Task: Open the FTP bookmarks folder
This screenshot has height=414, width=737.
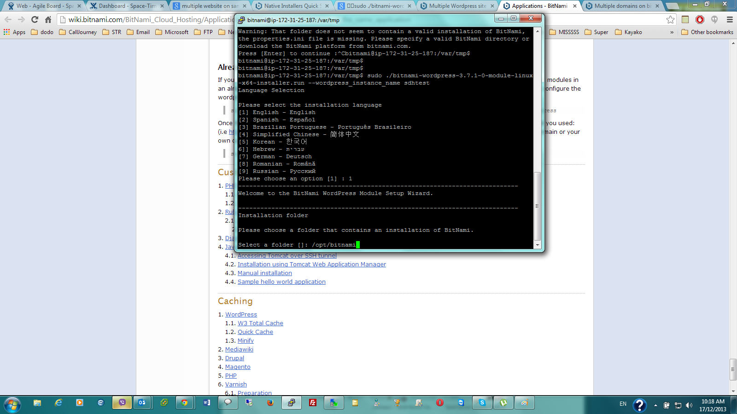Action: [203, 32]
